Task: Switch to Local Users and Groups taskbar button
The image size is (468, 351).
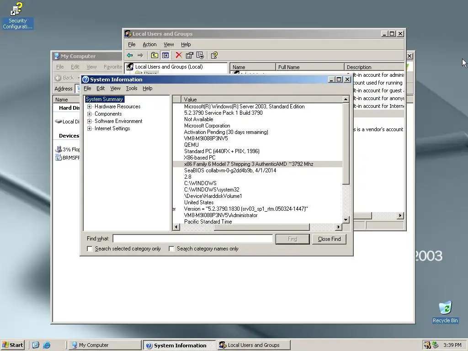Action: pos(254,345)
